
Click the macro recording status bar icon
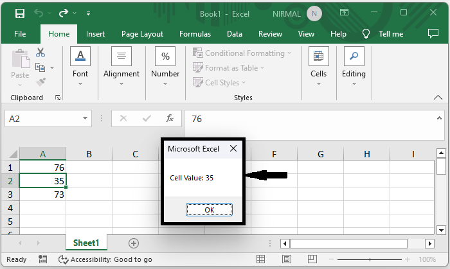click(43, 259)
